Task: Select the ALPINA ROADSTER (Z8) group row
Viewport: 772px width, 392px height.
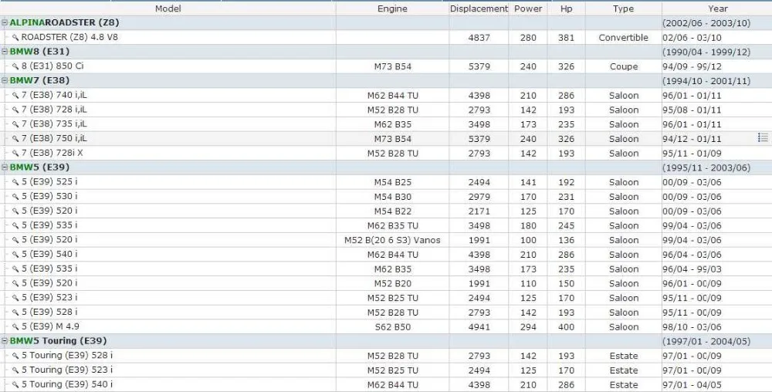Action: coord(386,22)
